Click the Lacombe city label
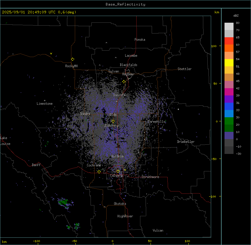Viewport: 251px width, 245px height. coord(131,56)
